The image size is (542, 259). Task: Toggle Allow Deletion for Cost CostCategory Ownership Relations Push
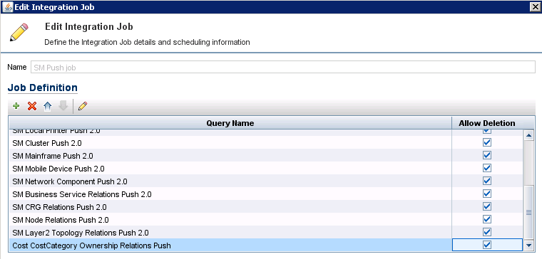pyautogui.click(x=487, y=245)
